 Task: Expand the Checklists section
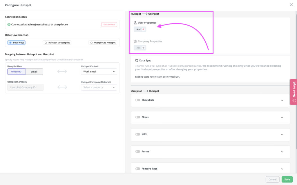click(282, 100)
